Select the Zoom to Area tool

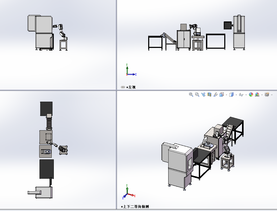pyautogui.click(x=197, y=95)
